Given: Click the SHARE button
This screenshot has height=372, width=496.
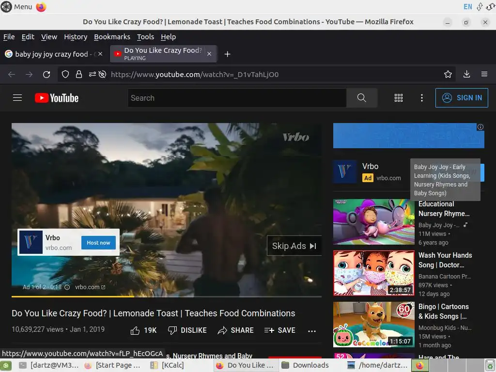Looking at the screenshot, I should tap(236, 330).
